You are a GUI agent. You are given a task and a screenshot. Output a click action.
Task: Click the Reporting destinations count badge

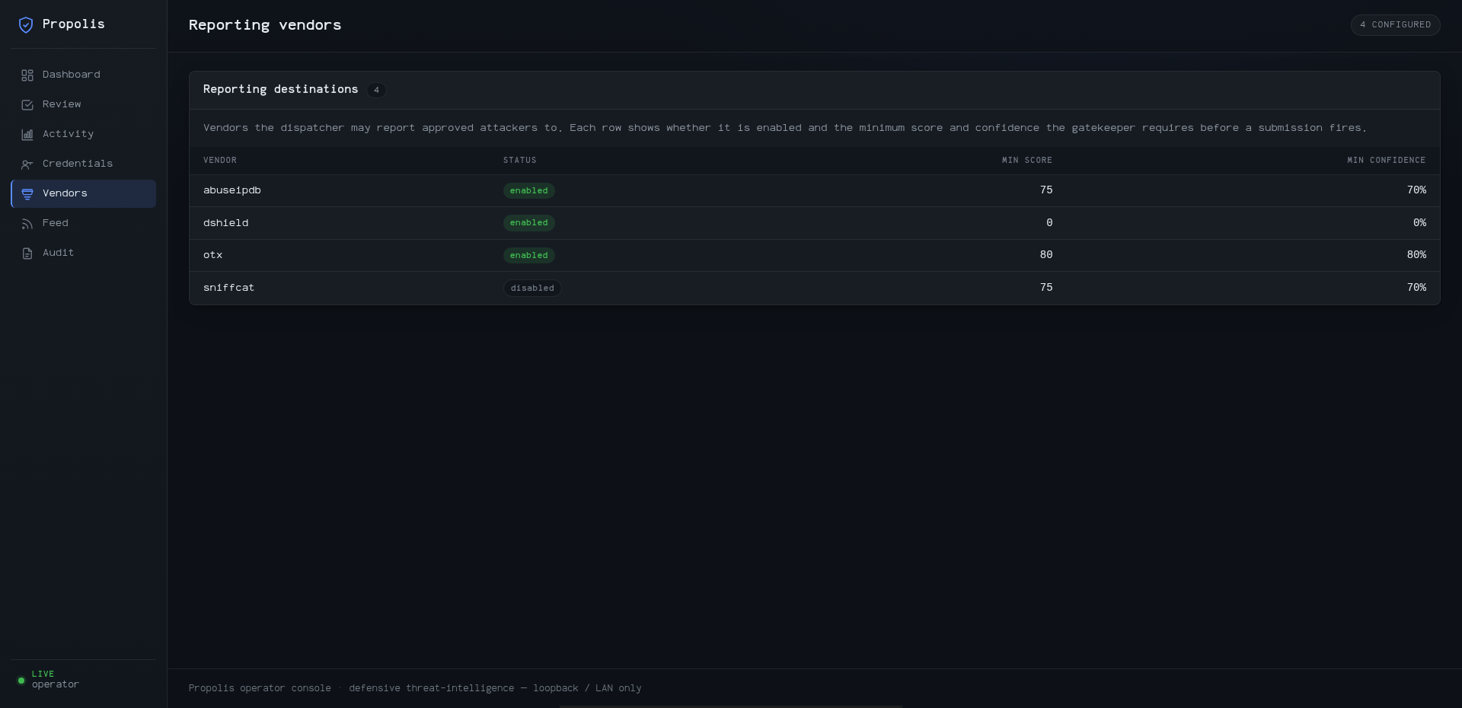pos(376,90)
